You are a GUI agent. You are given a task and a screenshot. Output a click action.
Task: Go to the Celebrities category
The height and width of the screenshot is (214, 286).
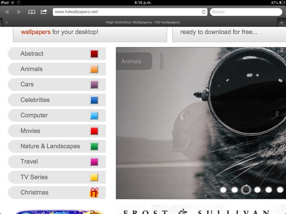tap(35, 100)
